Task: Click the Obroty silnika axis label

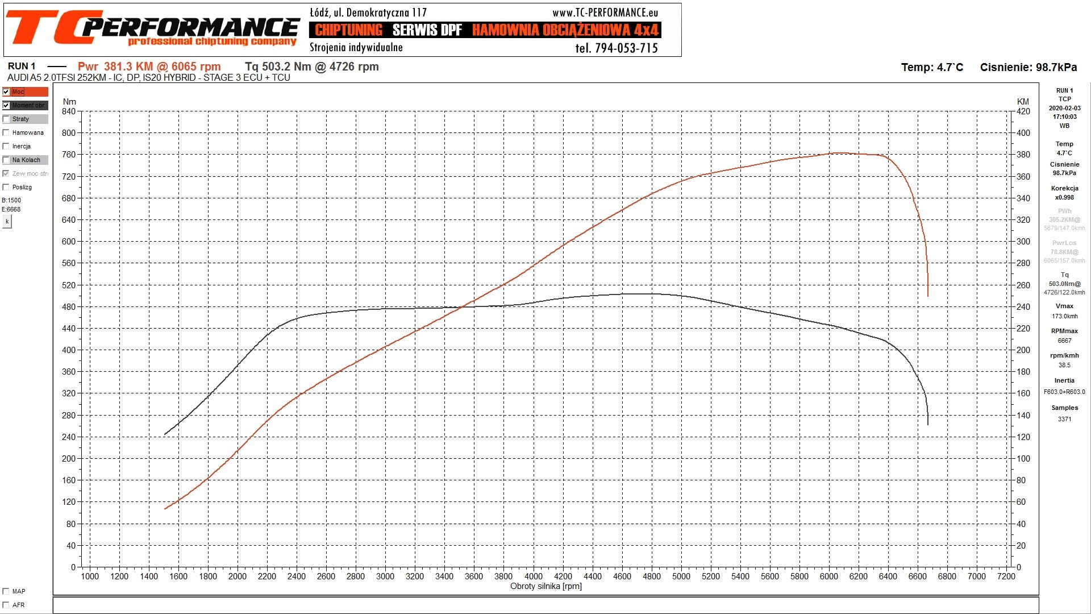Action: point(545,586)
